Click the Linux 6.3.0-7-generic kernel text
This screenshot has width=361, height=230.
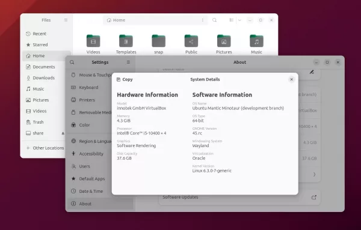pyautogui.click(x=212, y=171)
